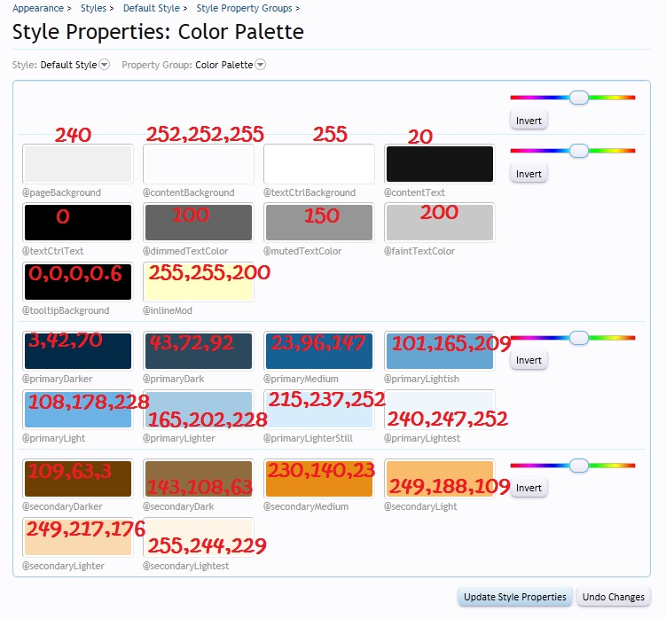Screen dimensions: 666x619
Task: Click the topmost hue slider handle
Action: (x=579, y=98)
